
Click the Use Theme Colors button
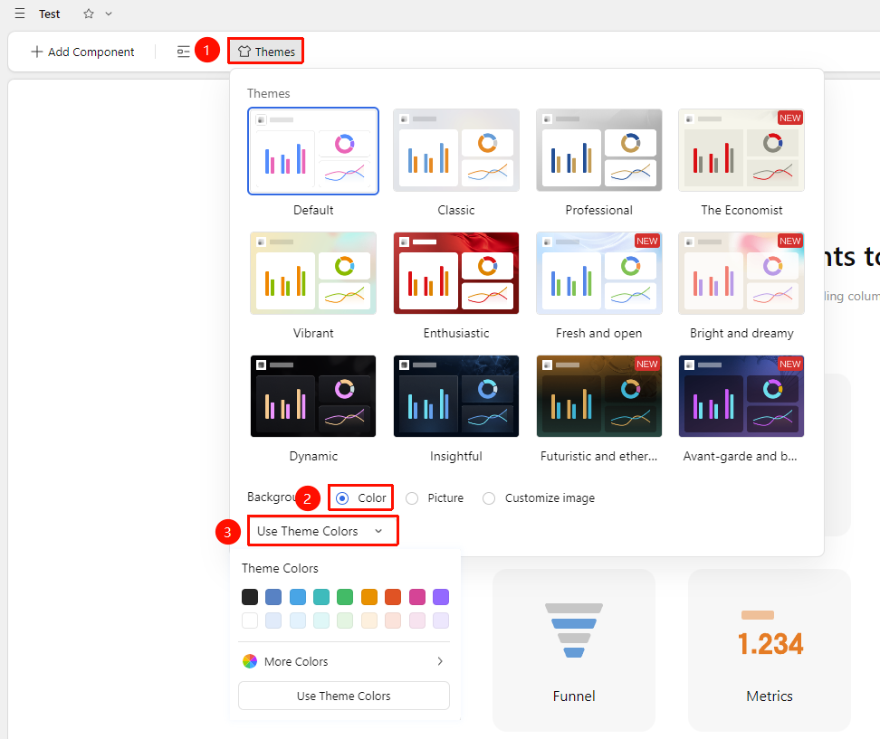click(x=344, y=696)
